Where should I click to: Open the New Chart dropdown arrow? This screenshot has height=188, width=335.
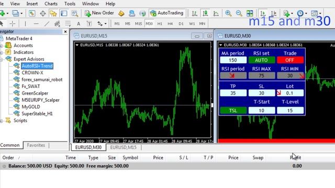click(x=8, y=14)
